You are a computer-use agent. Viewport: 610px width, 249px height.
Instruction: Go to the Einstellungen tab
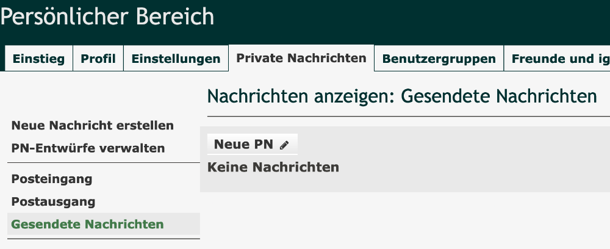tap(176, 59)
